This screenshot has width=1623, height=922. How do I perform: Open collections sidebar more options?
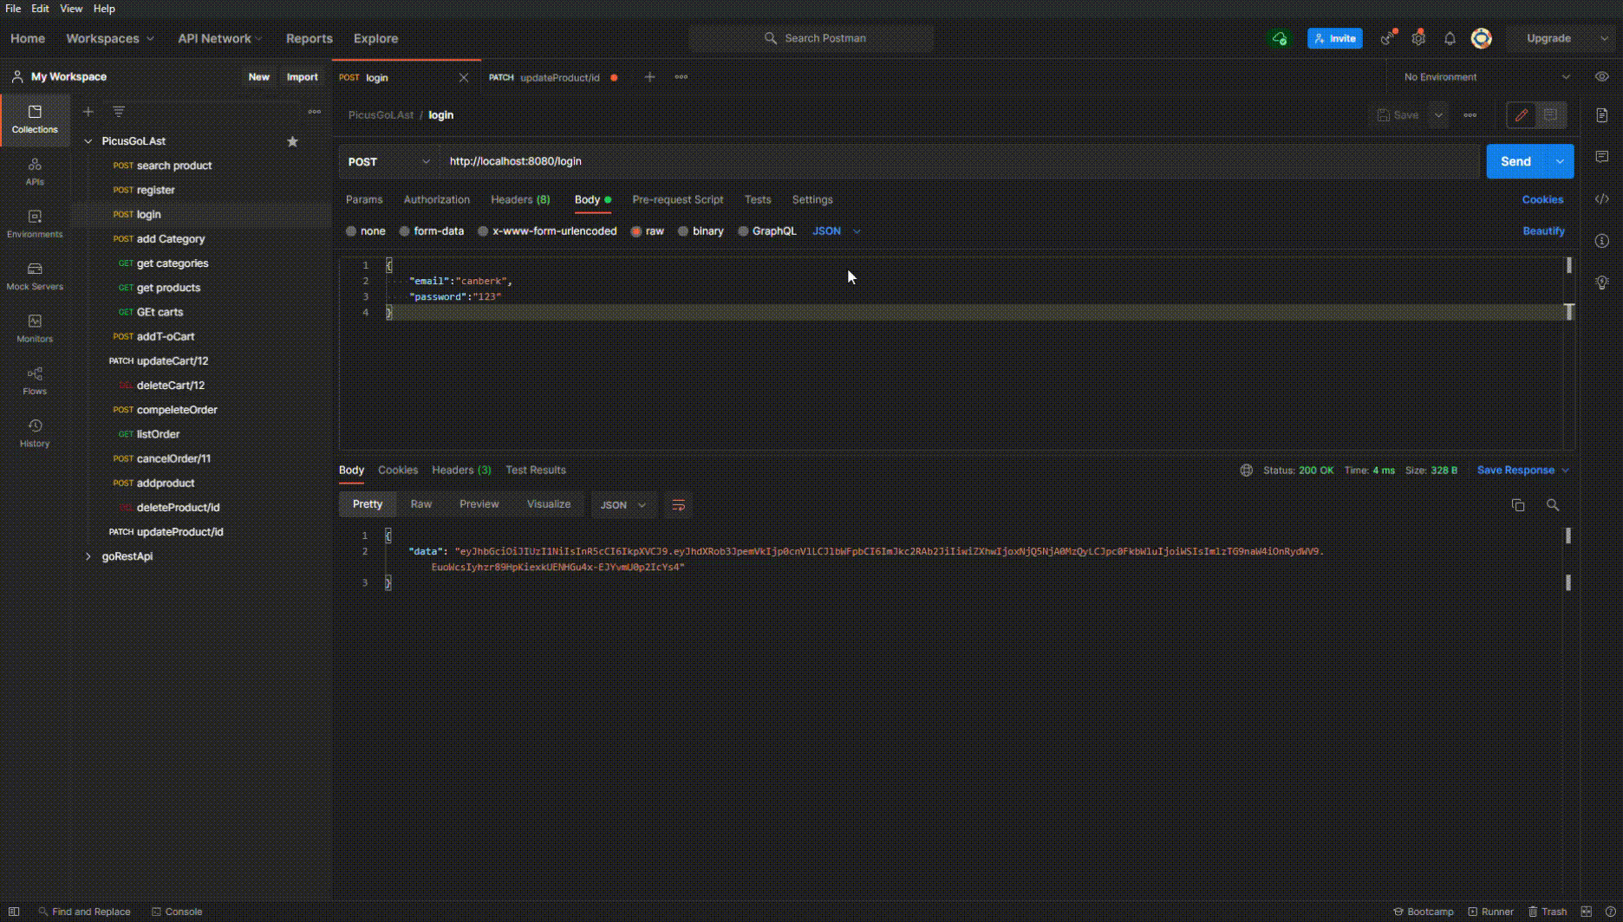(x=314, y=112)
